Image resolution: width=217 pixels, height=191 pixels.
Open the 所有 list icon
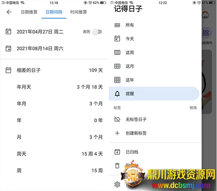tap(117, 25)
